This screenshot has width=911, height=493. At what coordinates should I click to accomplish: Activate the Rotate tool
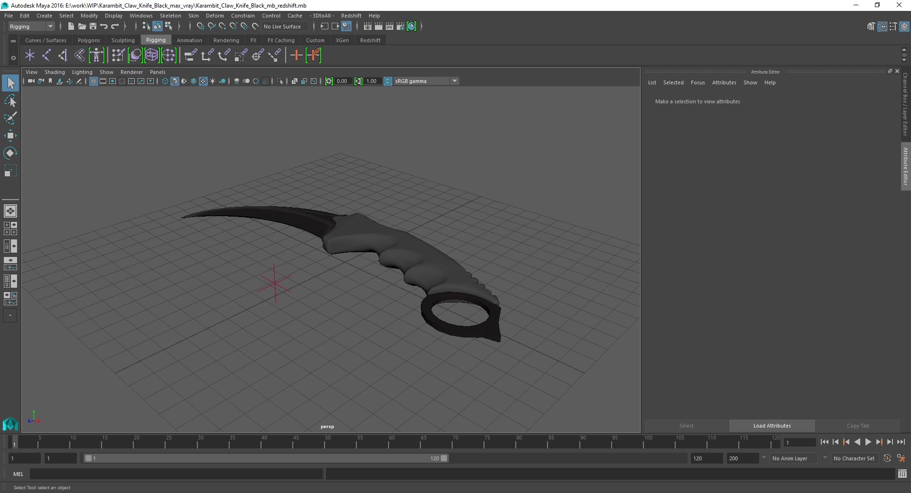(10, 153)
